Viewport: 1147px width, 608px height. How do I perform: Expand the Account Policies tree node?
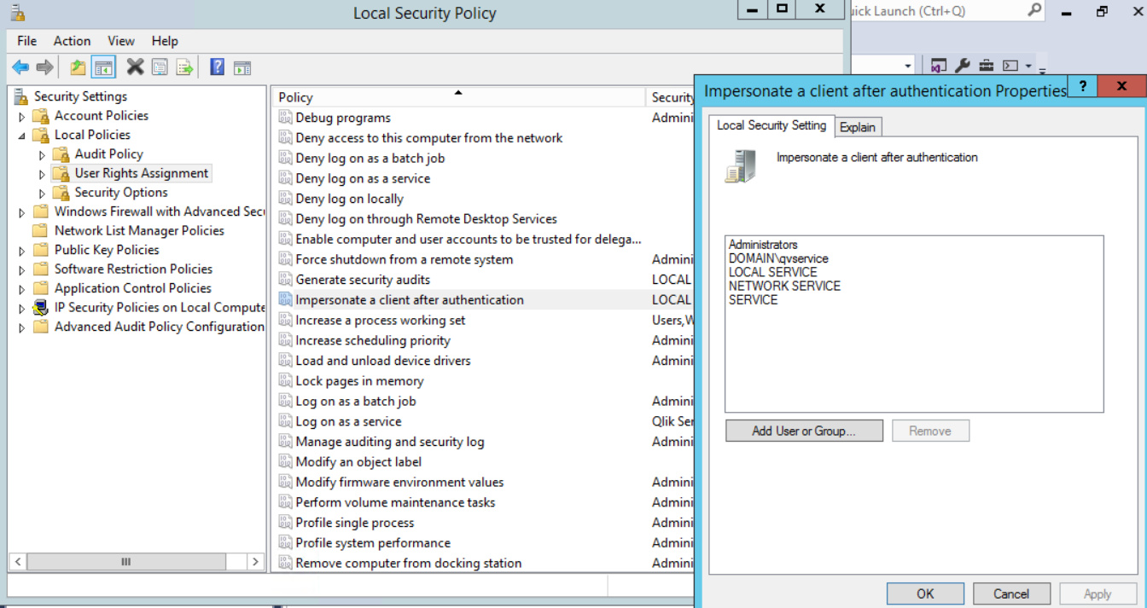[x=22, y=116]
